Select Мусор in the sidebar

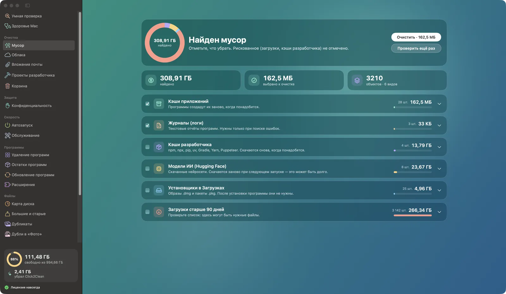tap(39, 45)
